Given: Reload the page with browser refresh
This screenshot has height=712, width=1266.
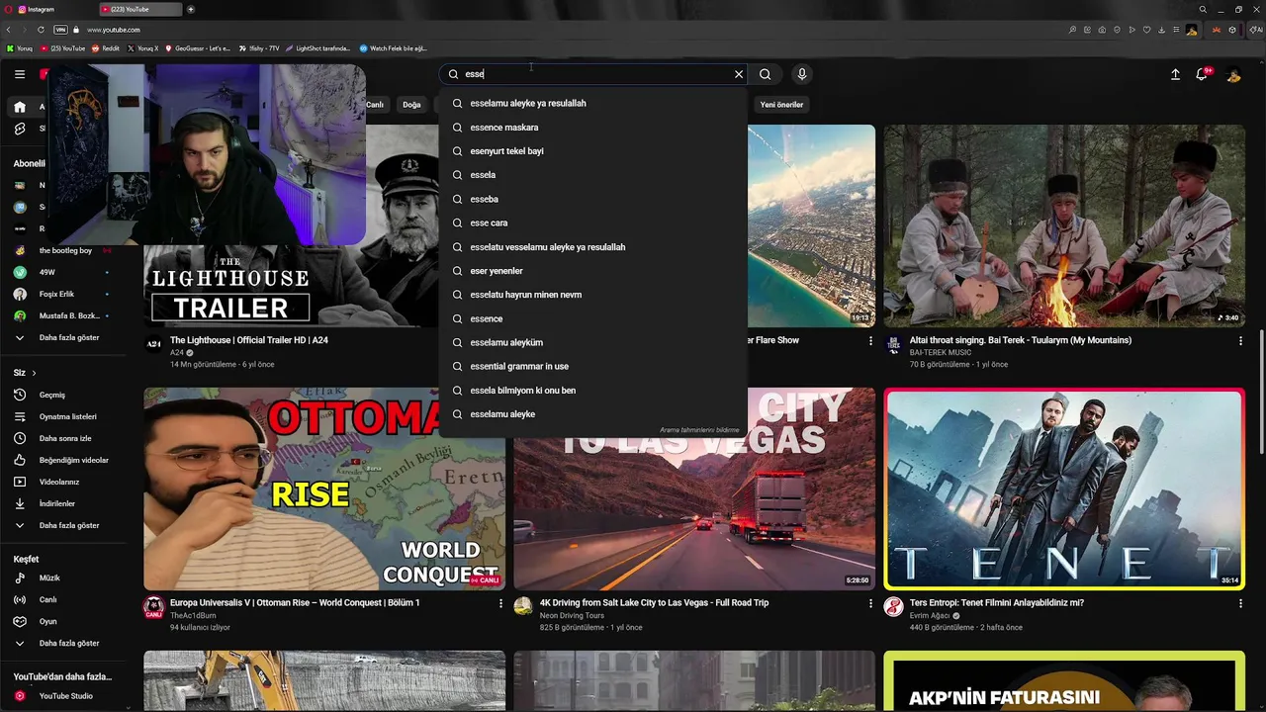Looking at the screenshot, I should (41, 30).
